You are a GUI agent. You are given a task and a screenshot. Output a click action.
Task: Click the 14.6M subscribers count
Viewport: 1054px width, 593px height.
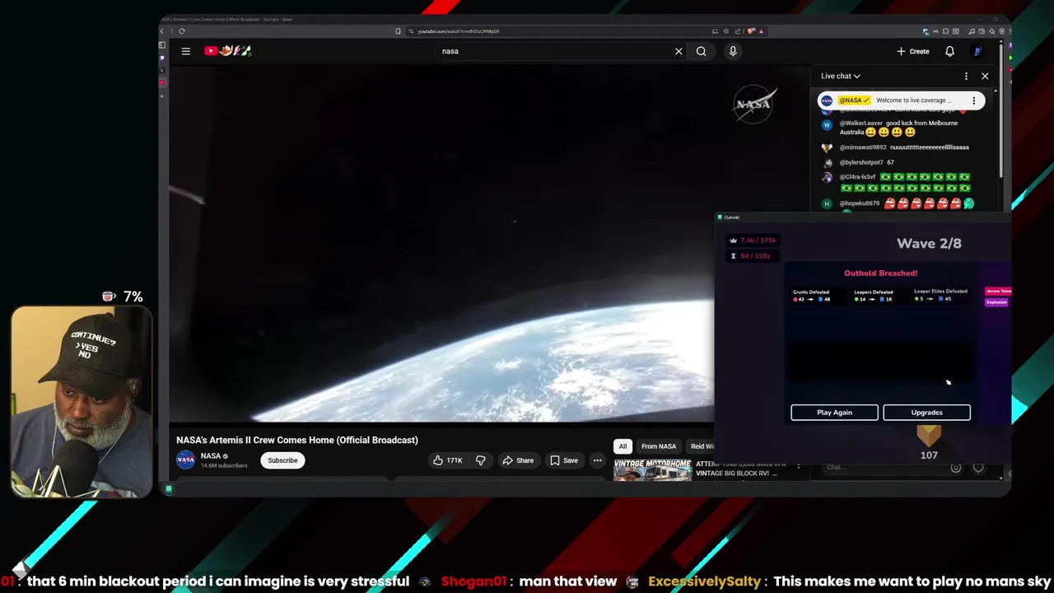(224, 465)
